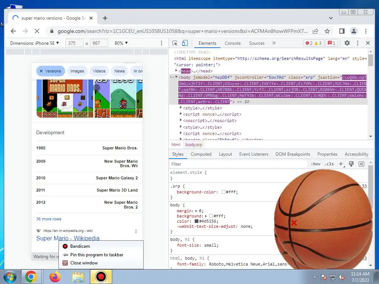Select body.srp in breadcrumb
Image resolution: width=379 pixels, height=284 pixels.
(x=194, y=145)
